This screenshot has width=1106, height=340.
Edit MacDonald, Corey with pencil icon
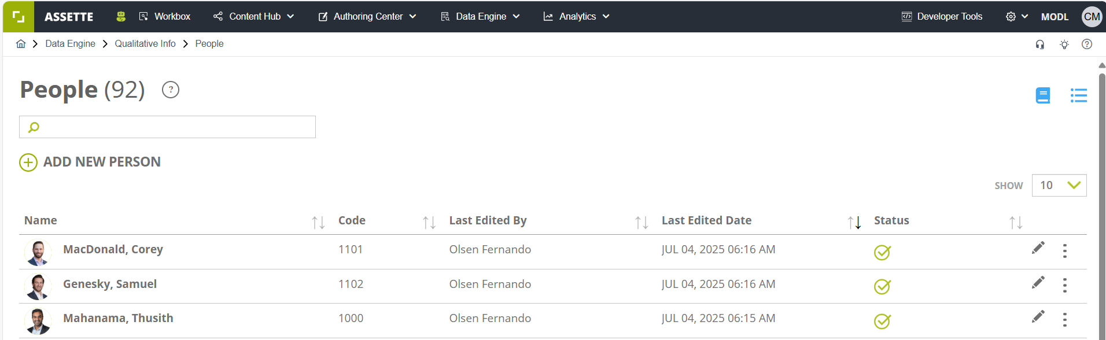click(x=1038, y=248)
